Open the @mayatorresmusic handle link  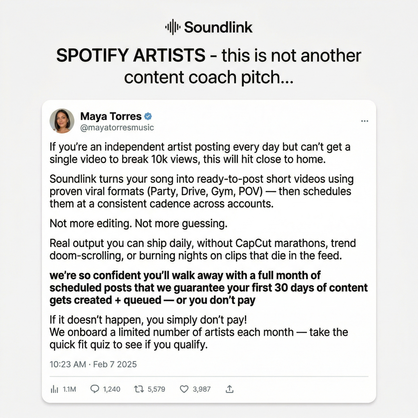click(117, 127)
